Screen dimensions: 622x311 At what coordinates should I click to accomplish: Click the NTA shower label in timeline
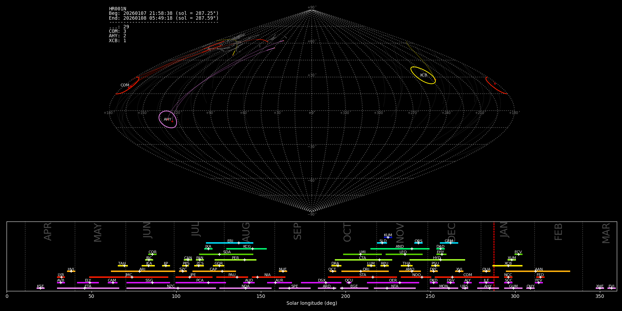tap(395, 286)
